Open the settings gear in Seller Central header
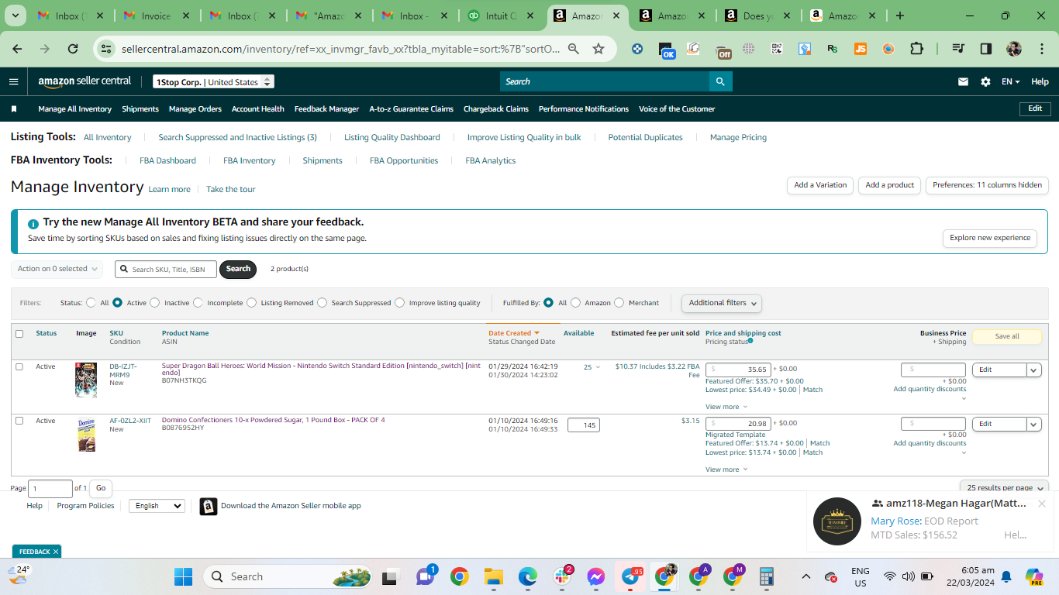This screenshot has height=595, width=1059. [x=985, y=81]
